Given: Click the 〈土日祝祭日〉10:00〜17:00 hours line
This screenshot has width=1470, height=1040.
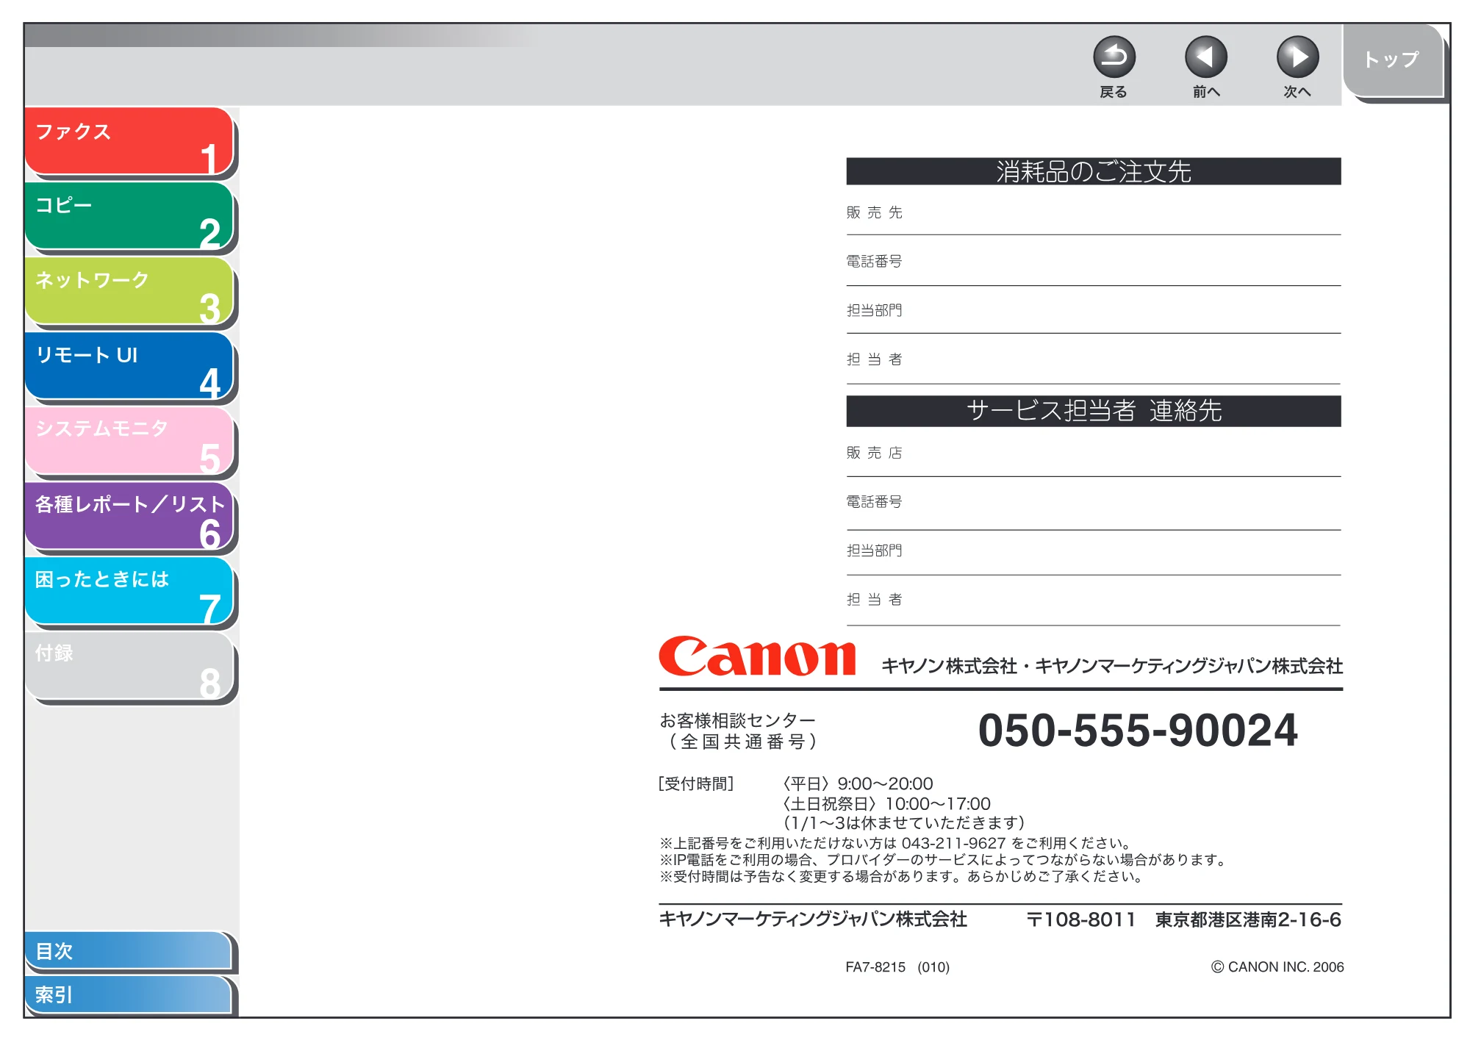Looking at the screenshot, I should click(x=885, y=804).
